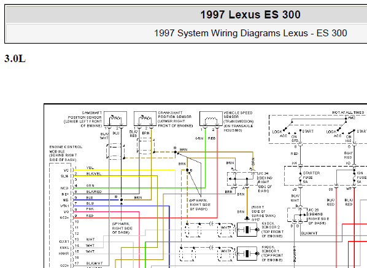The height and width of the screenshot is (268, 367).
Task: Click the Camshaft Position Sensor label
Action: coord(83,119)
